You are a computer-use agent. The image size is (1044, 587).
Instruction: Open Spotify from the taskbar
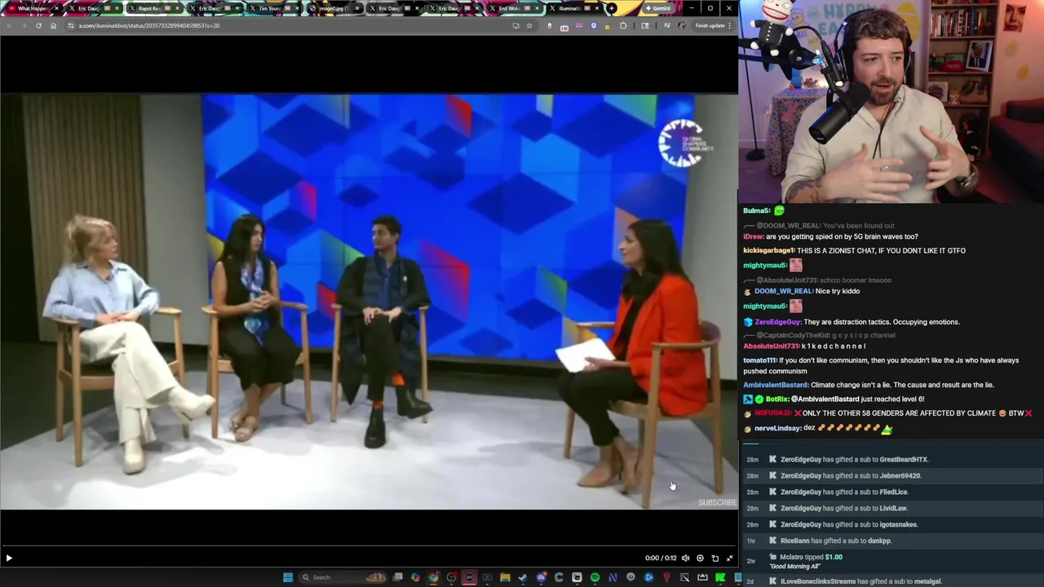point(595,577)
